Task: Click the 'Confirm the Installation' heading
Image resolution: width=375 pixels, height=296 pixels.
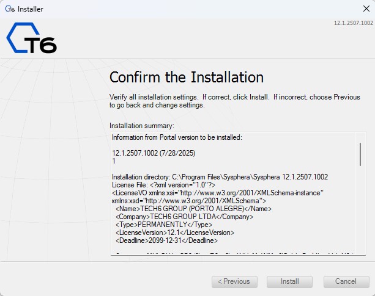Action: point(187,78)
